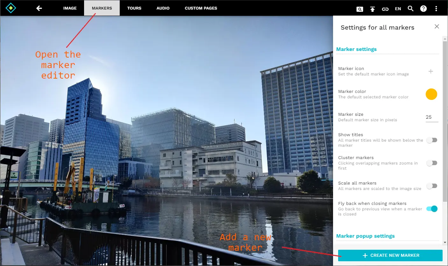
Task: Disable Fly back when closing markers
Action: point(432,209)
